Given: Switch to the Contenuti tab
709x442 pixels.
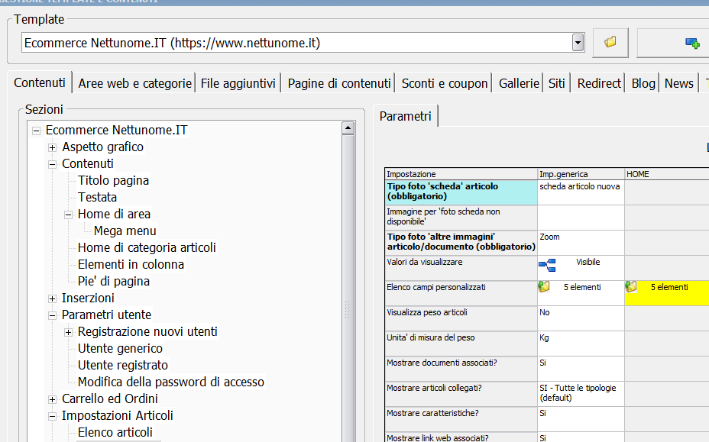Looking at the screenshot, I should pyautogui.click(x=40, y=82).
